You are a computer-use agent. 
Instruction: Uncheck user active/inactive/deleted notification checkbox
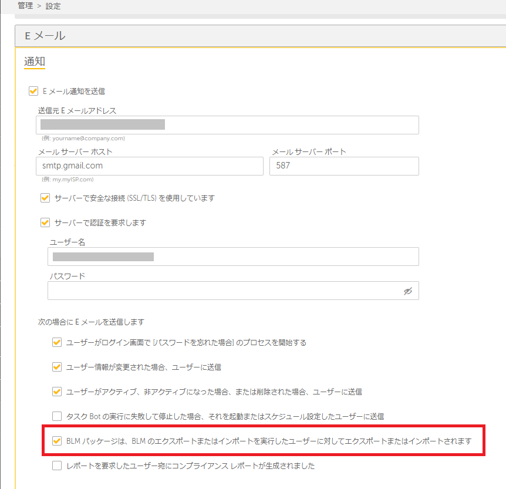click(57, 392)
